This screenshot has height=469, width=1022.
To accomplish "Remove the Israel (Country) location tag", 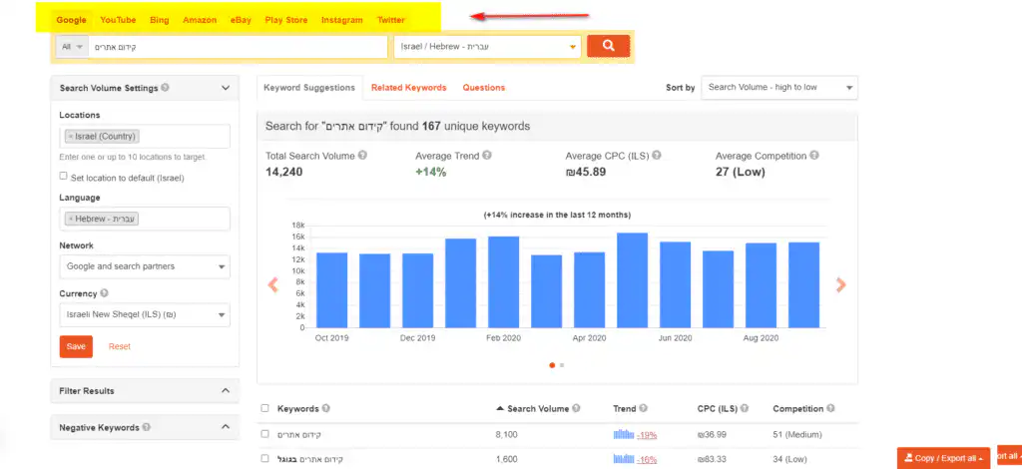I will [71, 137].
